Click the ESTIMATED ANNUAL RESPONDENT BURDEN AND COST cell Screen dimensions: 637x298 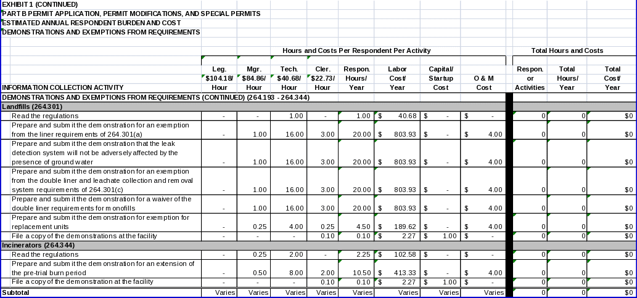click(x=91, y=23)
